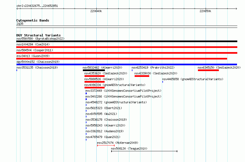This screenshot has height=162, width=245.
Task: Select the black nsv5560580 variant bar
Action: [127, 41]
